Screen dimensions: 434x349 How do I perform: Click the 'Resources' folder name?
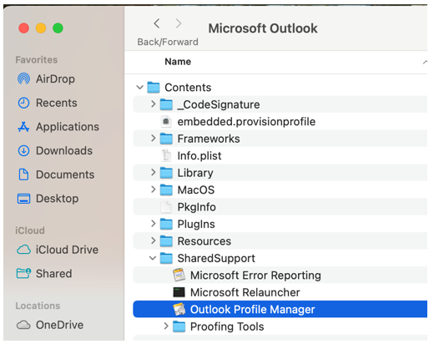click(x=204, y=241)
